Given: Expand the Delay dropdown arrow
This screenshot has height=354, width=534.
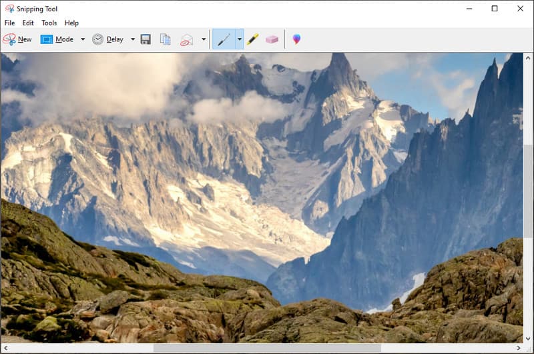Looking at the screenshot, I should [133, 39].
